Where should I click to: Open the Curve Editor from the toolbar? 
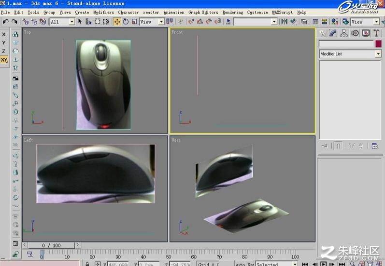point(315,22)
